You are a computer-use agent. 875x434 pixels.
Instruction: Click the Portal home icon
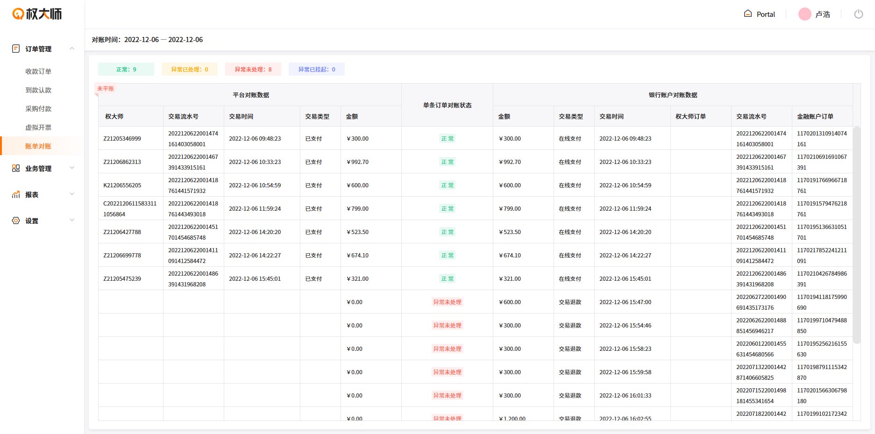click(747, 14)
